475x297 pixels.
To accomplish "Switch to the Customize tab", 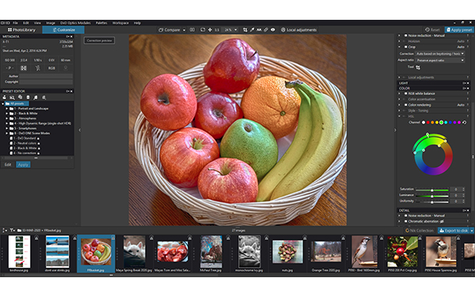I will 63,30.
